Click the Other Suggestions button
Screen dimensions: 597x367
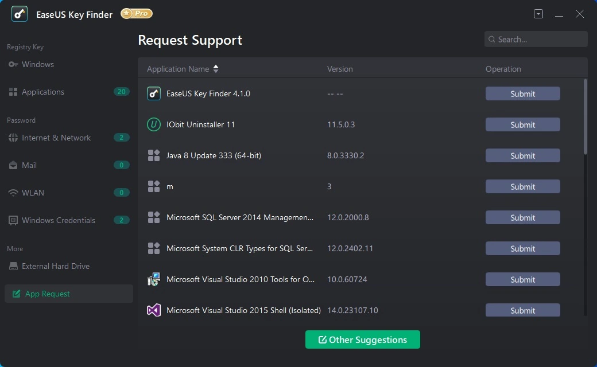[362, 339]
